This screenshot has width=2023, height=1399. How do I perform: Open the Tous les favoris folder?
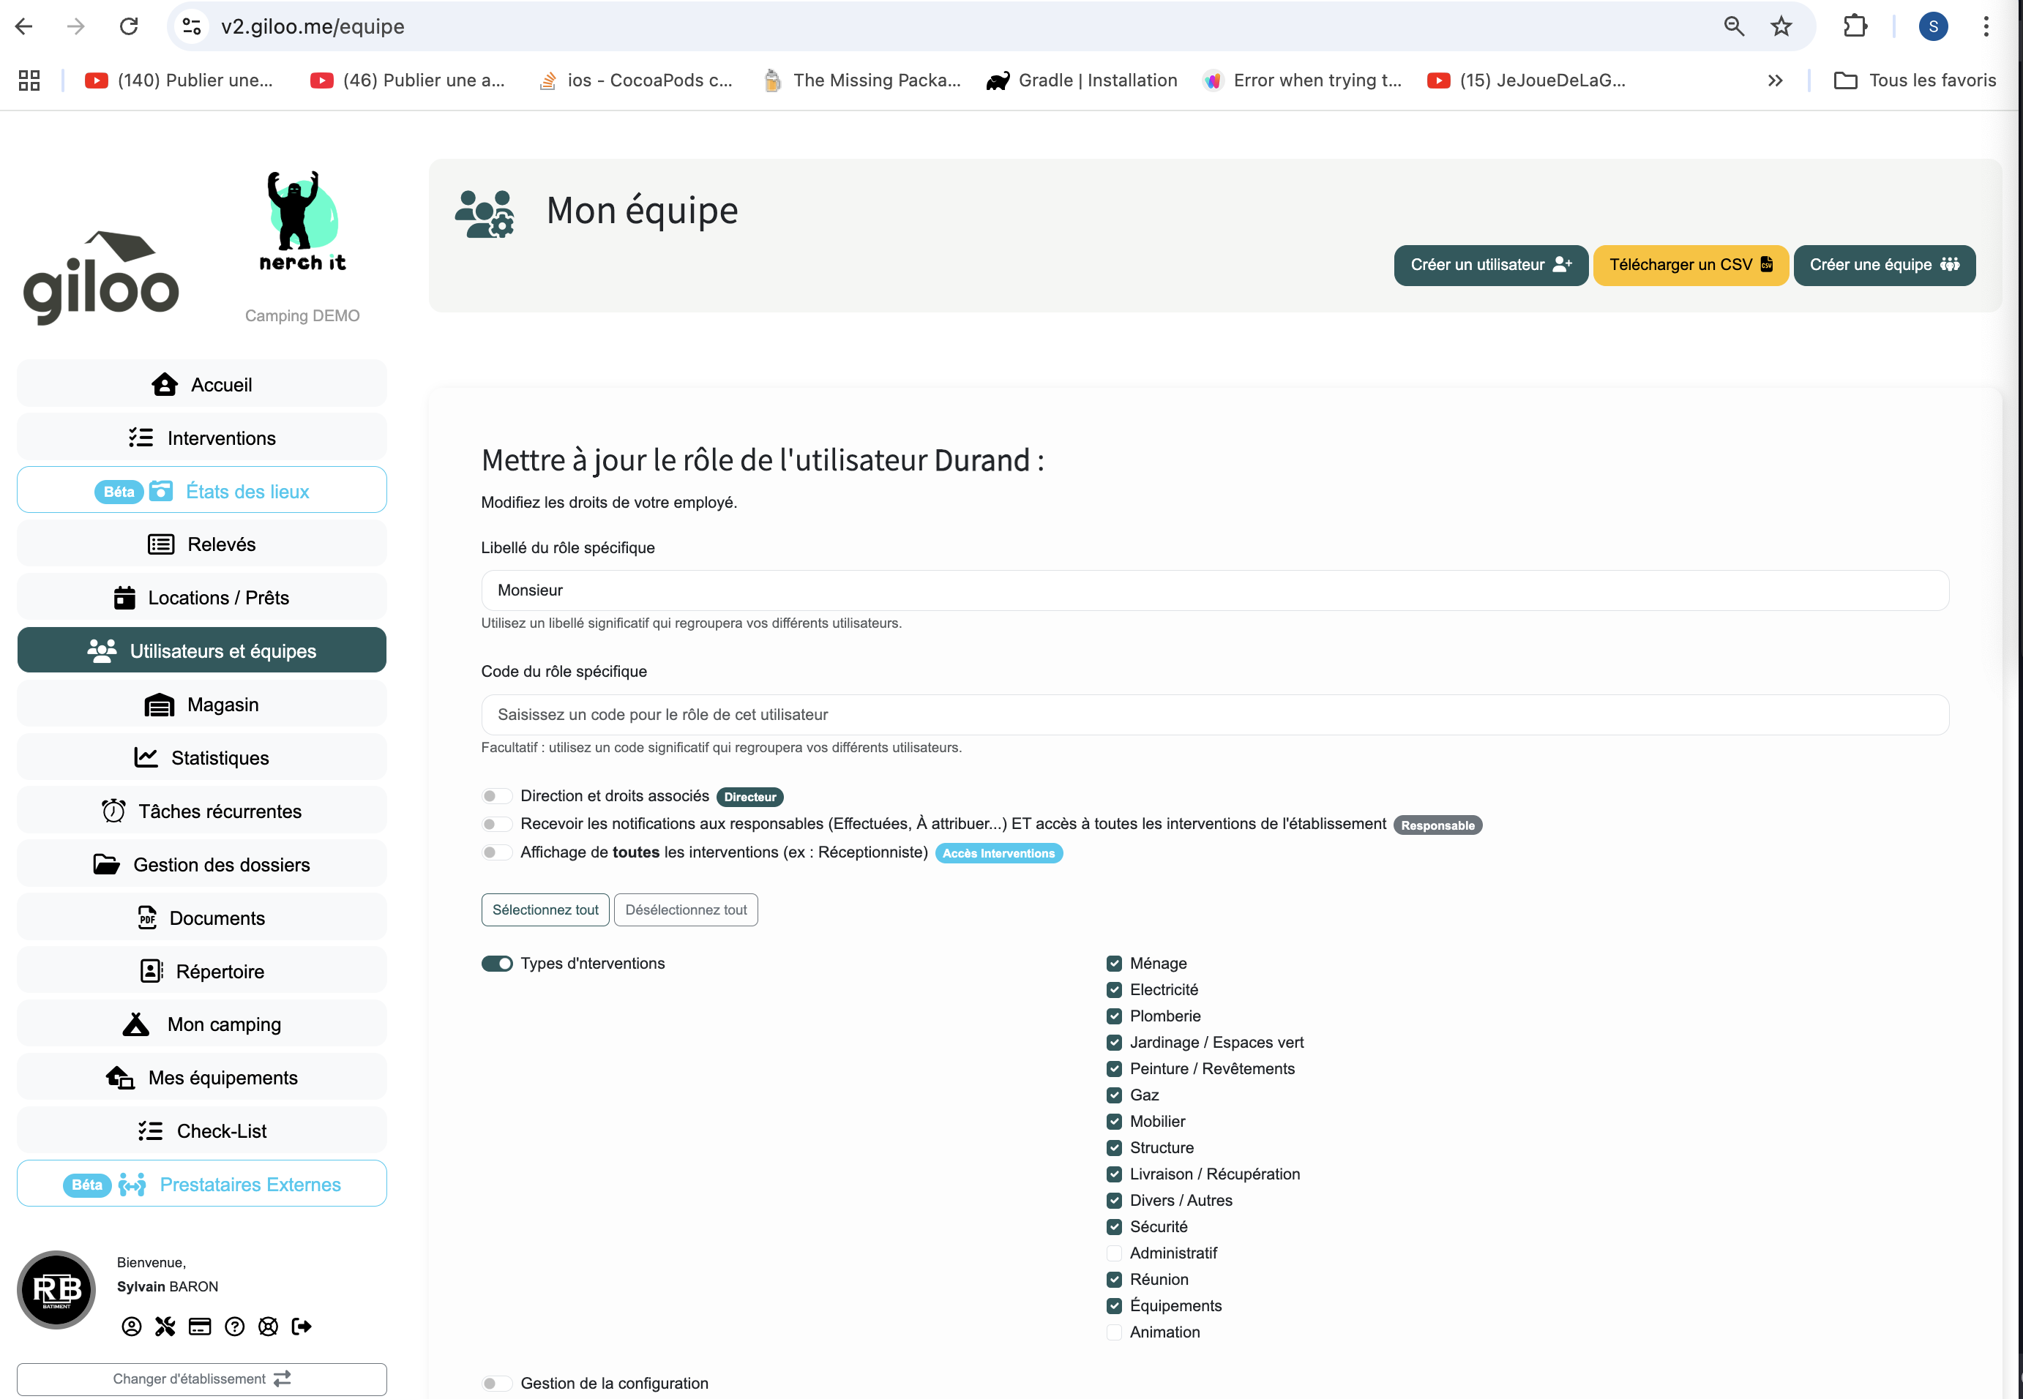[1914, 80]
